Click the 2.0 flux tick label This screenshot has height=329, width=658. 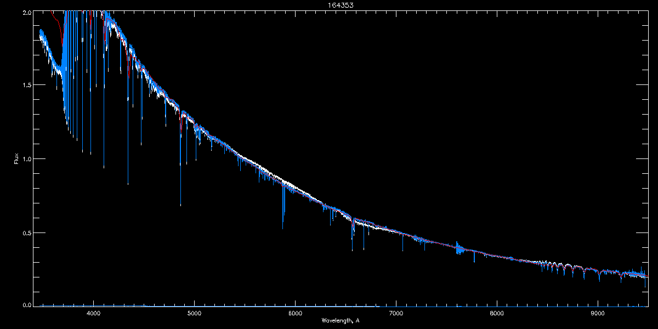tap(27, 12)
